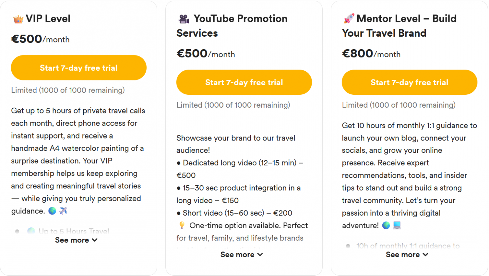Start the YouTube Promotion 7-day free trial

(x=244, y=82)
